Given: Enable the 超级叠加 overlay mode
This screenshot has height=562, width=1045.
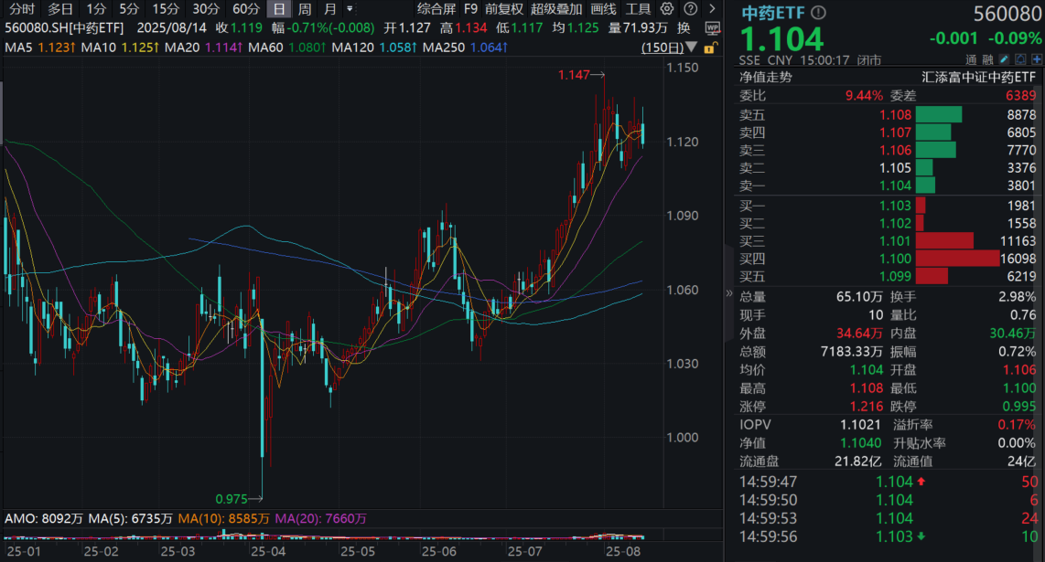Looking at the screenshot, I should point(557,8).
